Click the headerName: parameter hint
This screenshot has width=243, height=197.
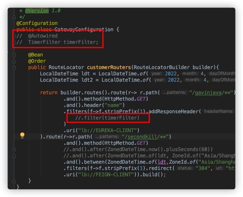[219, 111]
